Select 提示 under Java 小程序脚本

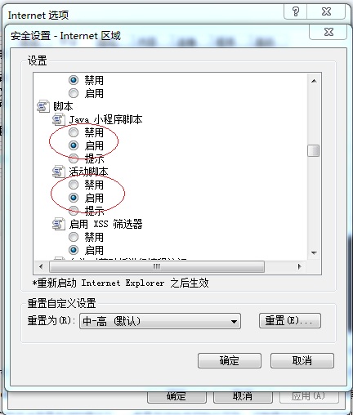[x=74, y=158]
